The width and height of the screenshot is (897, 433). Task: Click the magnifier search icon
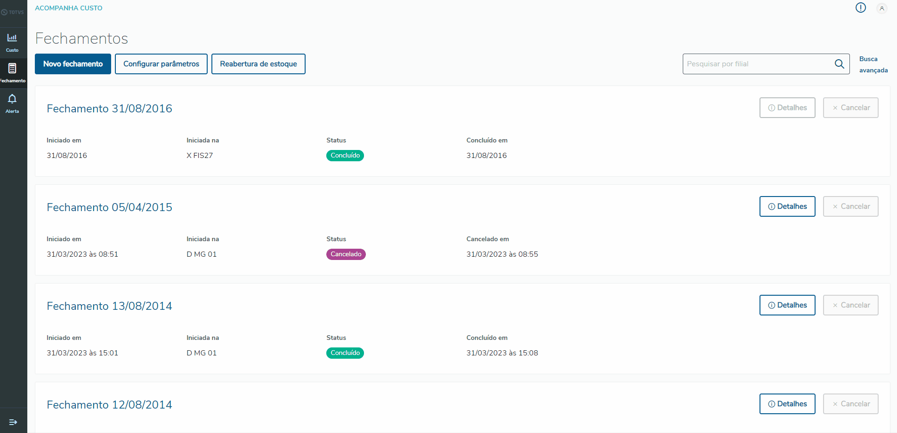[x=839, y=64]
